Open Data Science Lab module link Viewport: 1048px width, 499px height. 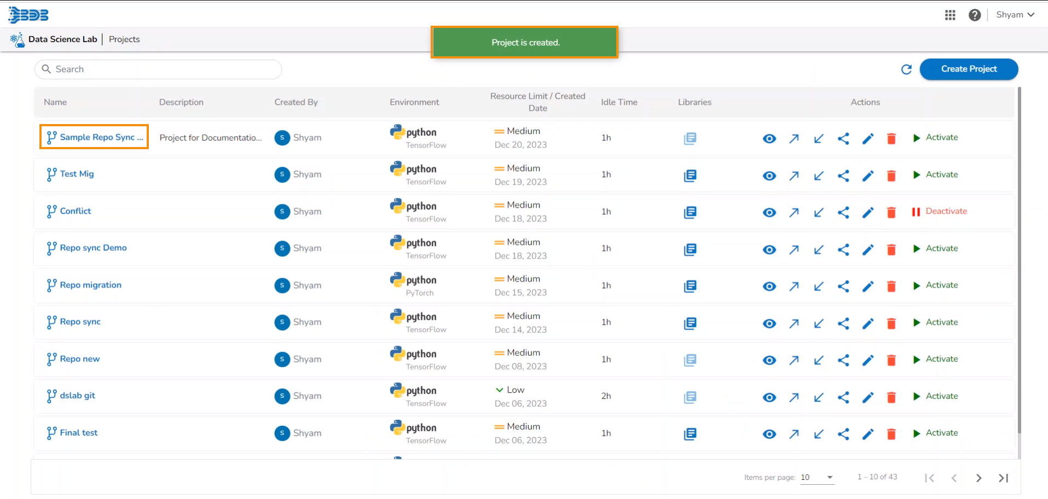pos(62,39)
